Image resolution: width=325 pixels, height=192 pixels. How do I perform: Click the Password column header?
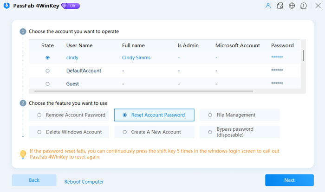pyautogui.click(x=282, y=45)
